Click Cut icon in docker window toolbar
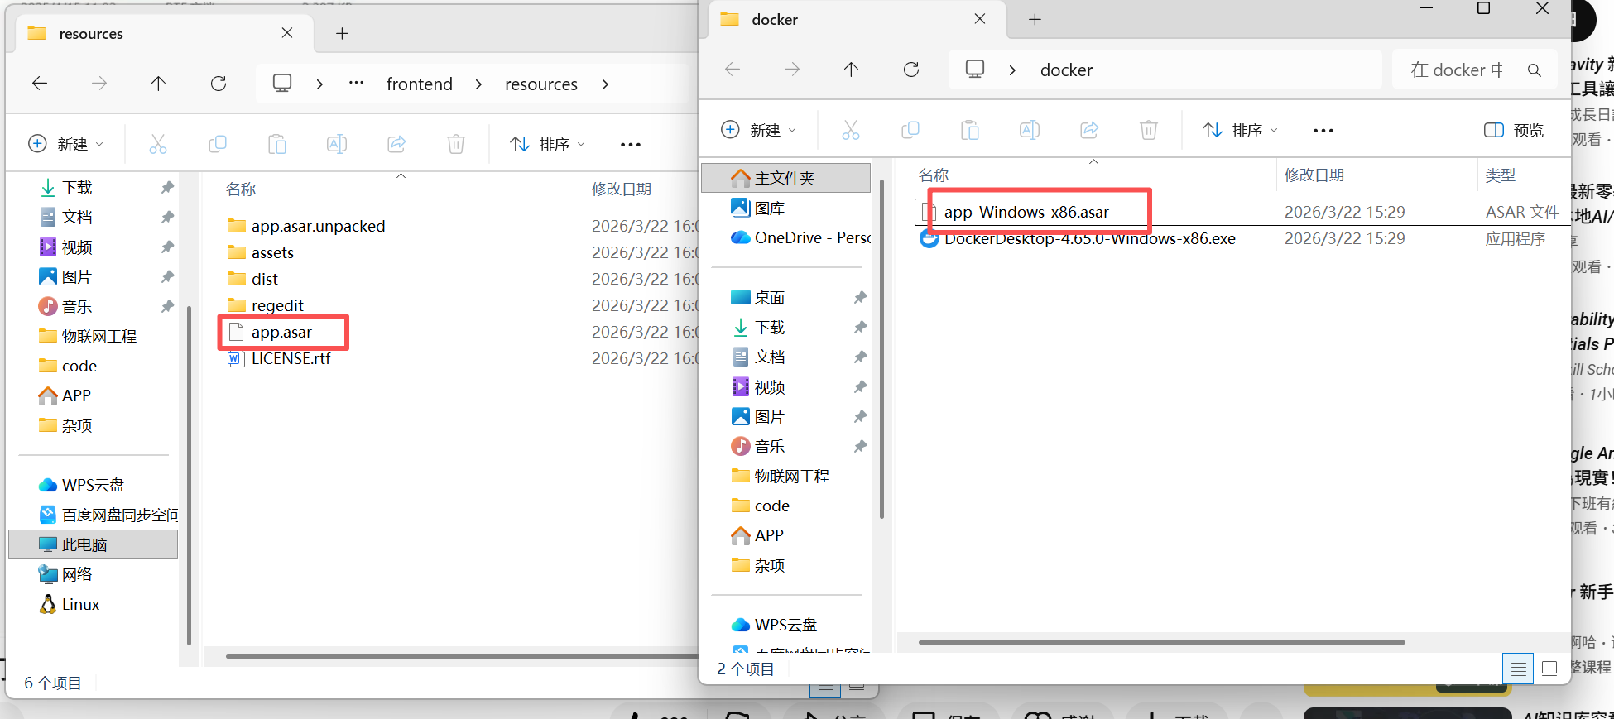Screen dimensions: 1614x719 [x=851, y=130]
